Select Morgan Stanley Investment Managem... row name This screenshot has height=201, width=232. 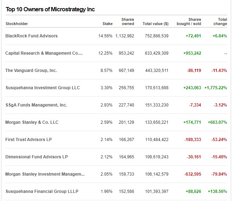[45, 174]
